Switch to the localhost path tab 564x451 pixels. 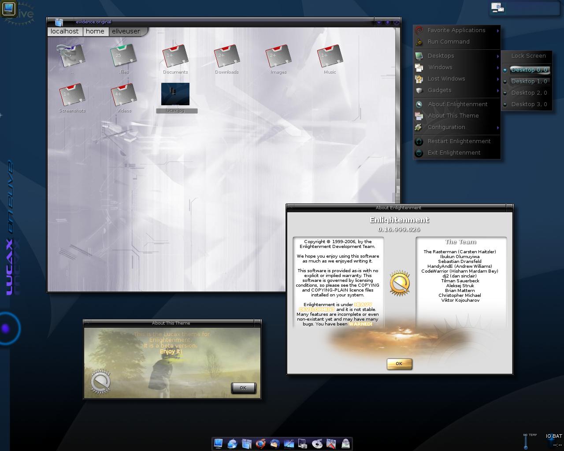pos(65,31)
